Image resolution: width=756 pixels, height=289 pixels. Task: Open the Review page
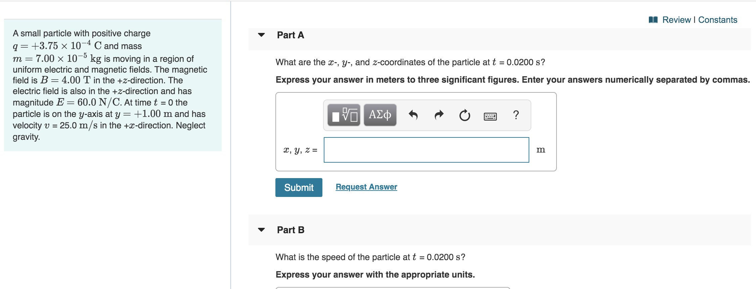(677, 19)
